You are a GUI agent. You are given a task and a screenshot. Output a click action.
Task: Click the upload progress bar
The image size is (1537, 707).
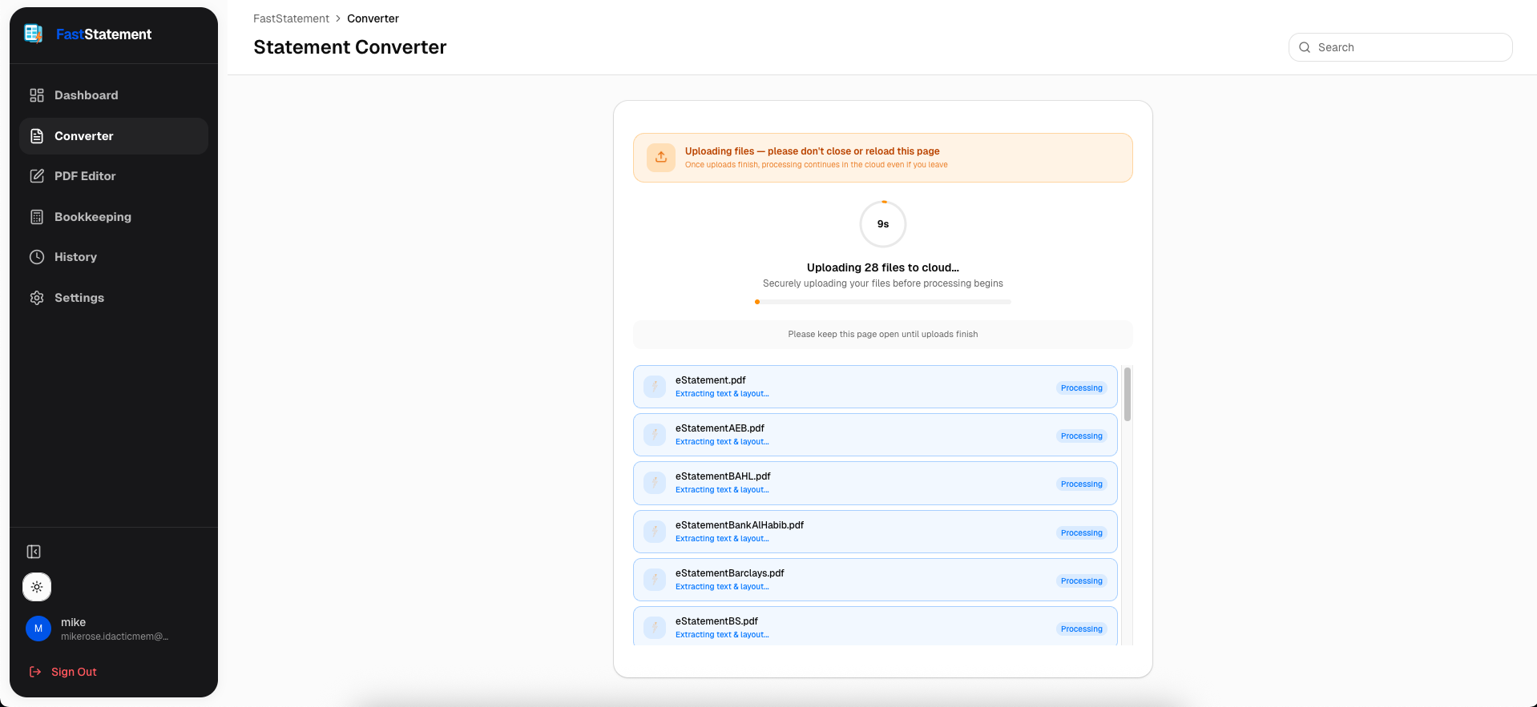click(x=882, y=302)
